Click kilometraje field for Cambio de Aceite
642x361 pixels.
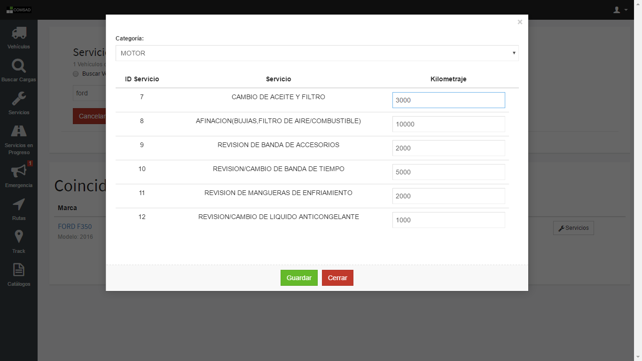coord(448,100)
